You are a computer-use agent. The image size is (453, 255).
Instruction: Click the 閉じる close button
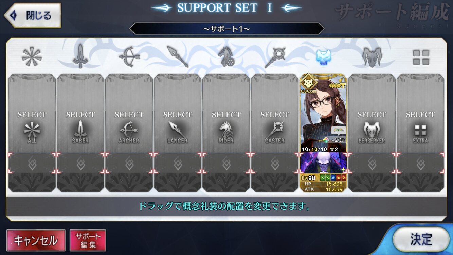click(x=33, y=15)
